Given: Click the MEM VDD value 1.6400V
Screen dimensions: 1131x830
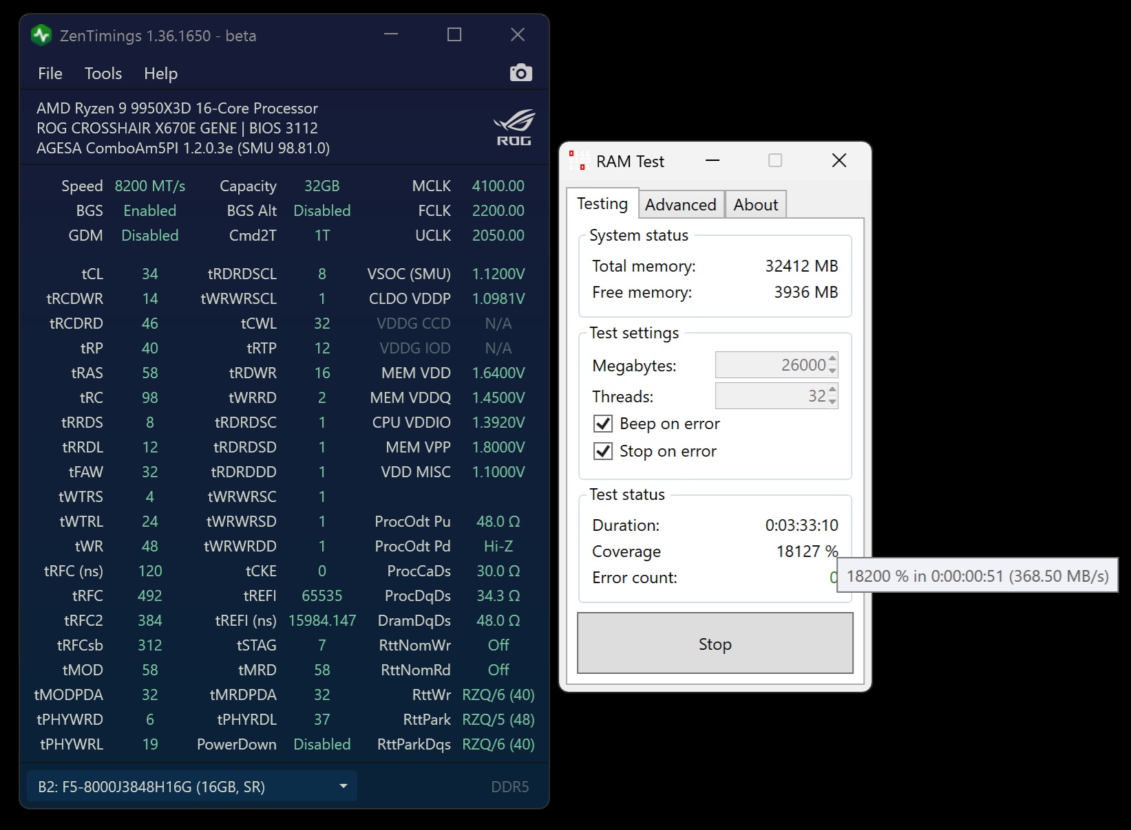Looking at the screenshot, I should click(x=498, y=373).
